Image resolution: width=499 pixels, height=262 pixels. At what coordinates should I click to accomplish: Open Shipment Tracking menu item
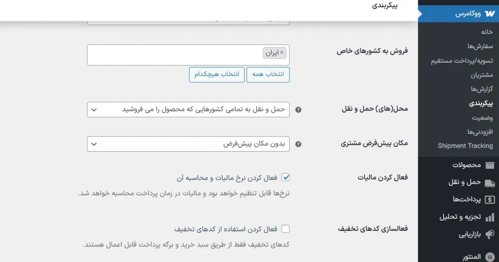pyautogui.click(x=465, y=146)
